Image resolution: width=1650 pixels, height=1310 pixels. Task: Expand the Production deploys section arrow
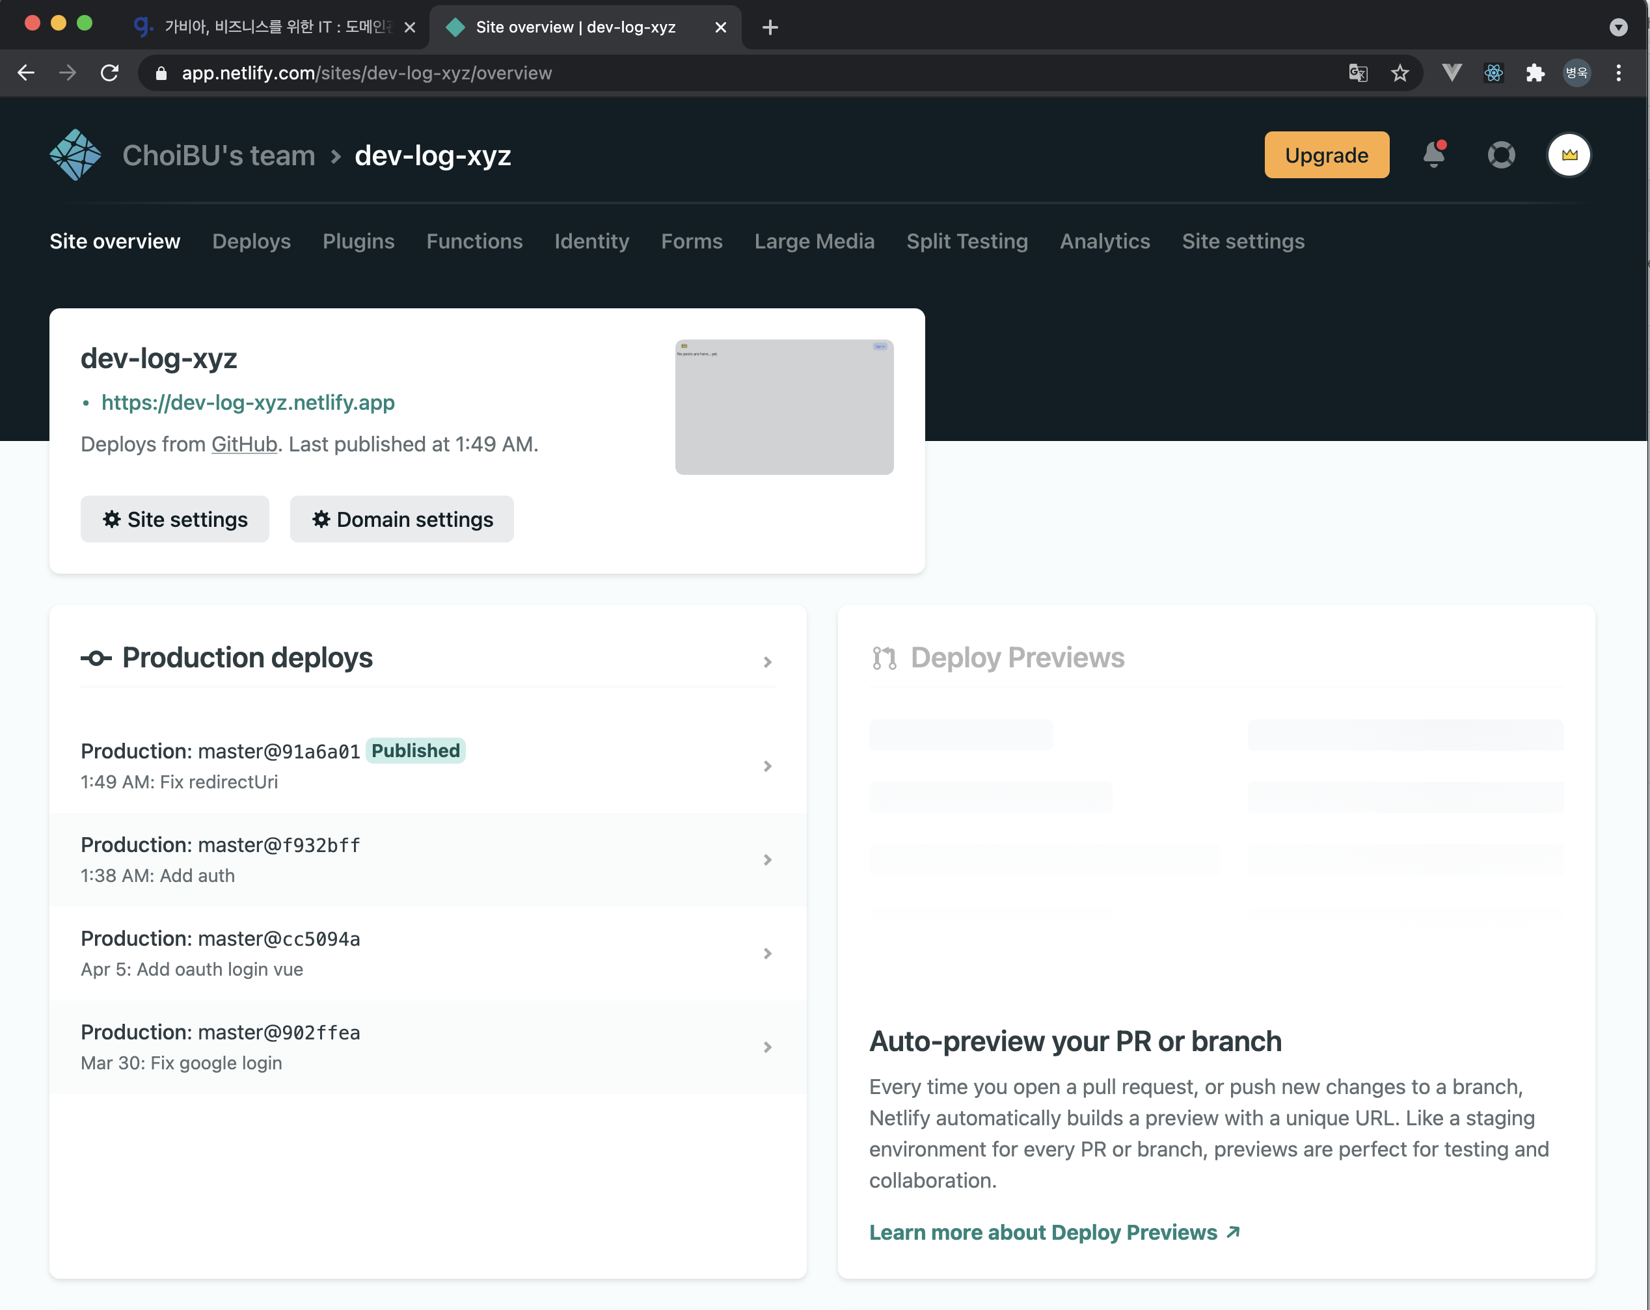tap(767, 662)
